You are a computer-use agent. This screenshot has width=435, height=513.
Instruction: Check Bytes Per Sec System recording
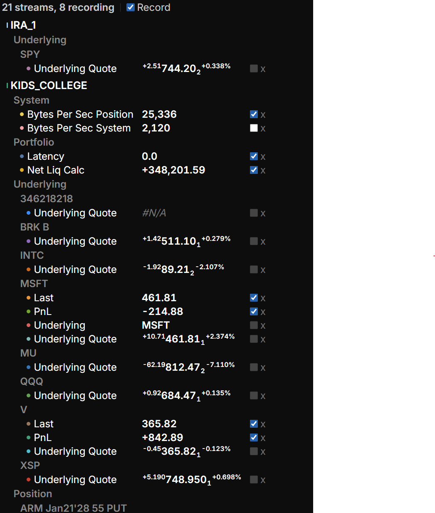(x=254, y=128)
